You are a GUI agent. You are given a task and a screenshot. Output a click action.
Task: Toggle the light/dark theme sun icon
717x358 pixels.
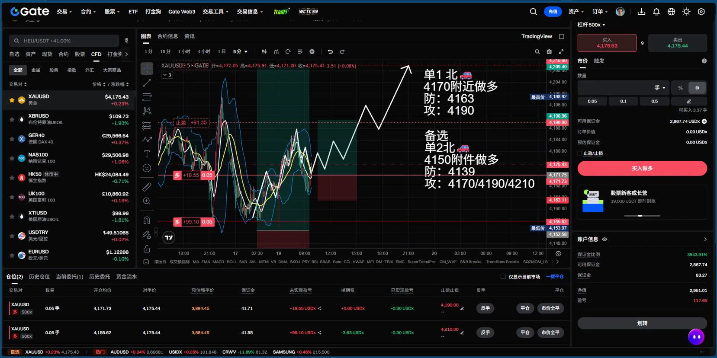tap(686, 12)
